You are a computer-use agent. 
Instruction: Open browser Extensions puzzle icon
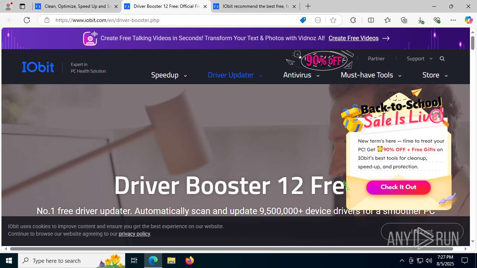[353, 20]
